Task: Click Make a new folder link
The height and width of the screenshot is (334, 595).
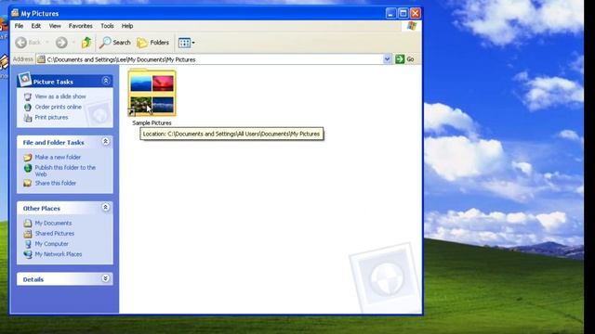Action: point(58,157)
